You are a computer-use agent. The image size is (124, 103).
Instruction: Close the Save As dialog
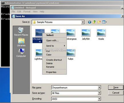tap(123, 16)
